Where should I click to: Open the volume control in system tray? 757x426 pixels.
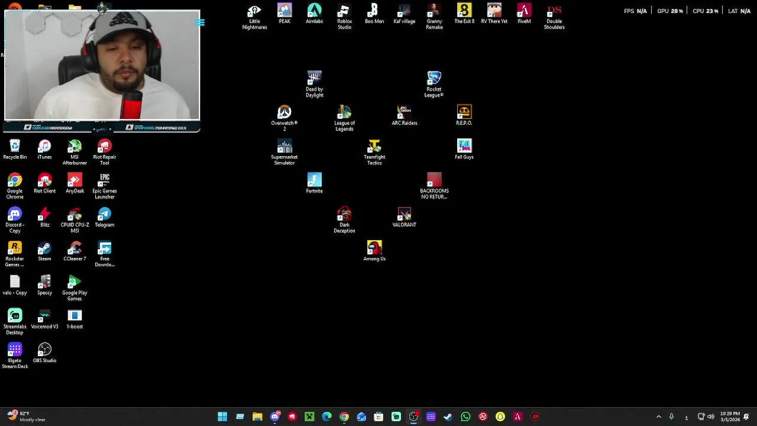coord(711,417)
